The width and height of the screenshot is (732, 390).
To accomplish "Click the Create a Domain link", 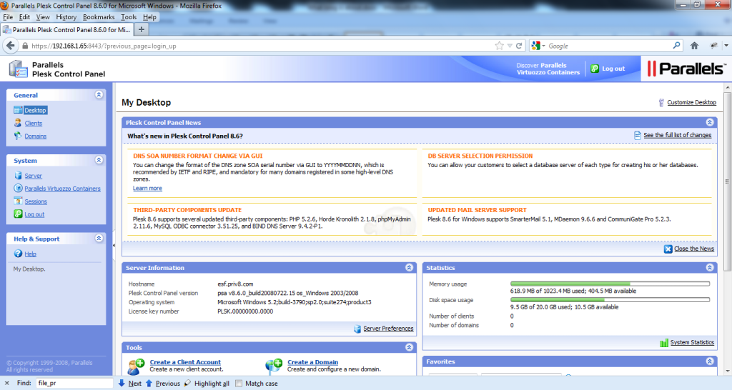I will coord(312,362).
